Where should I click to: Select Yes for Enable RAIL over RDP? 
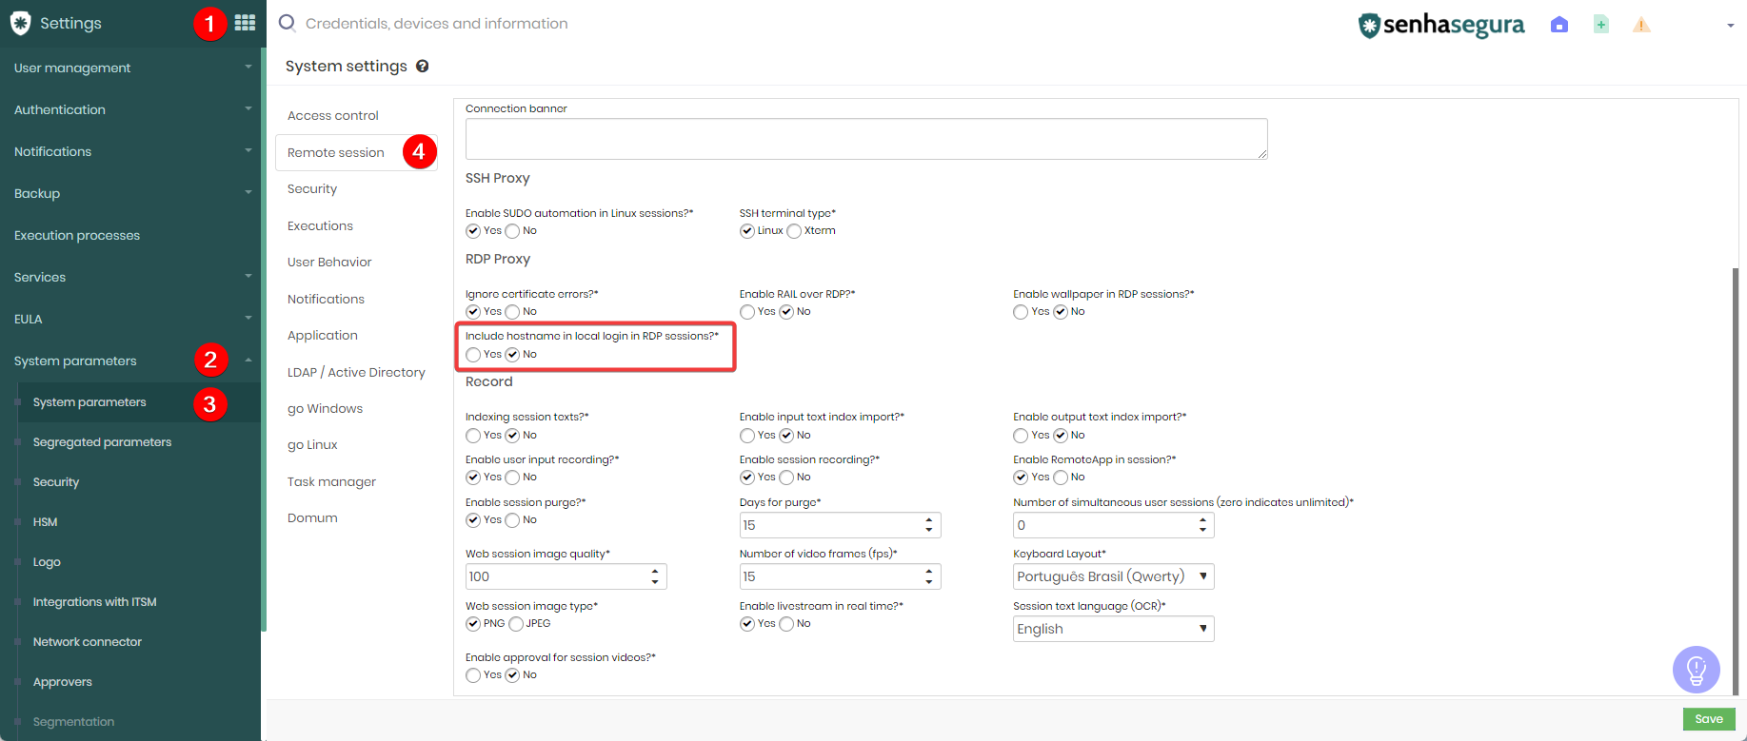(x=747, y=312)
